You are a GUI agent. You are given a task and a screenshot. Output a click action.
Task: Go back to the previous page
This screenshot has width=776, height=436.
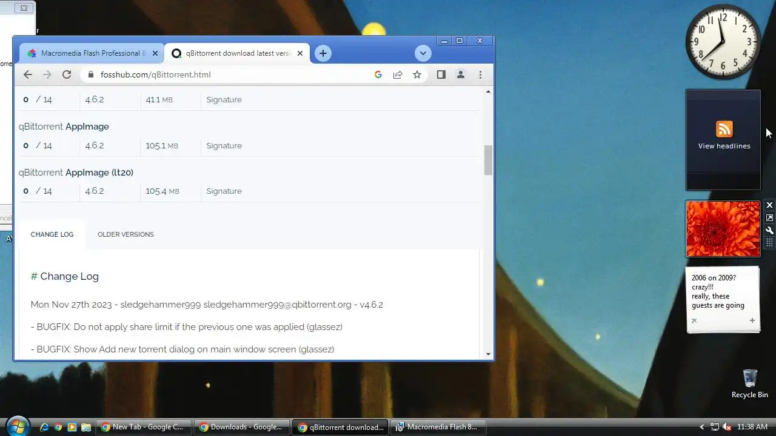pyautogui.click(x=28, y=74)
